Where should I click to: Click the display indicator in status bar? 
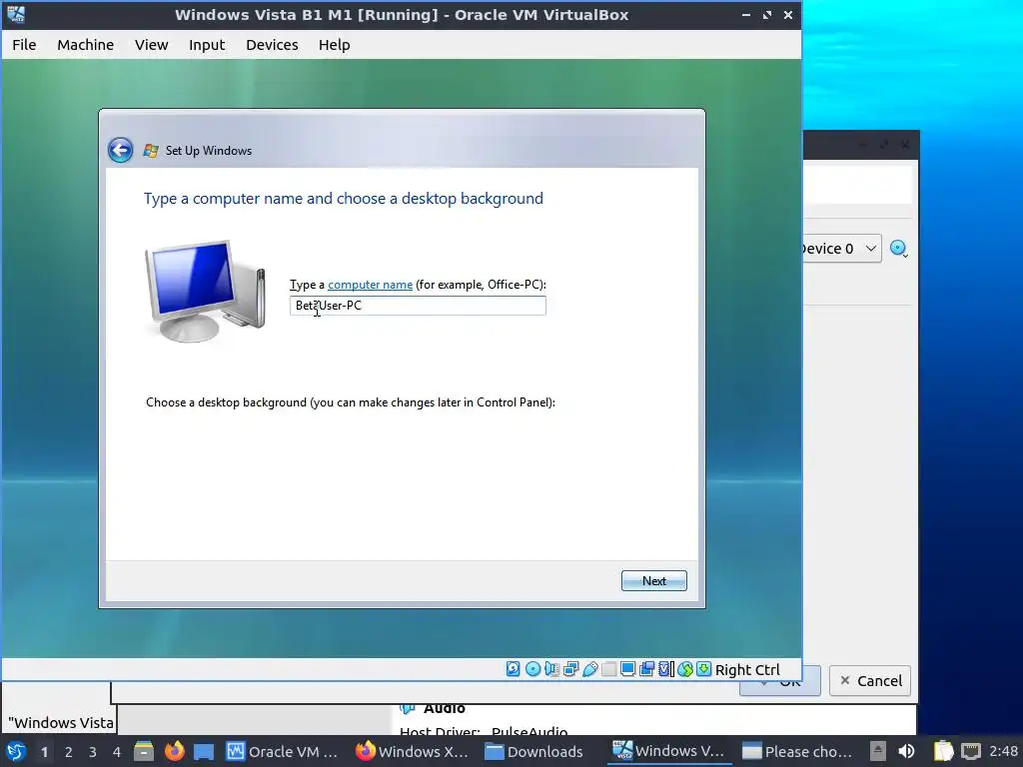pyautogui.click(x=627, y=669)
